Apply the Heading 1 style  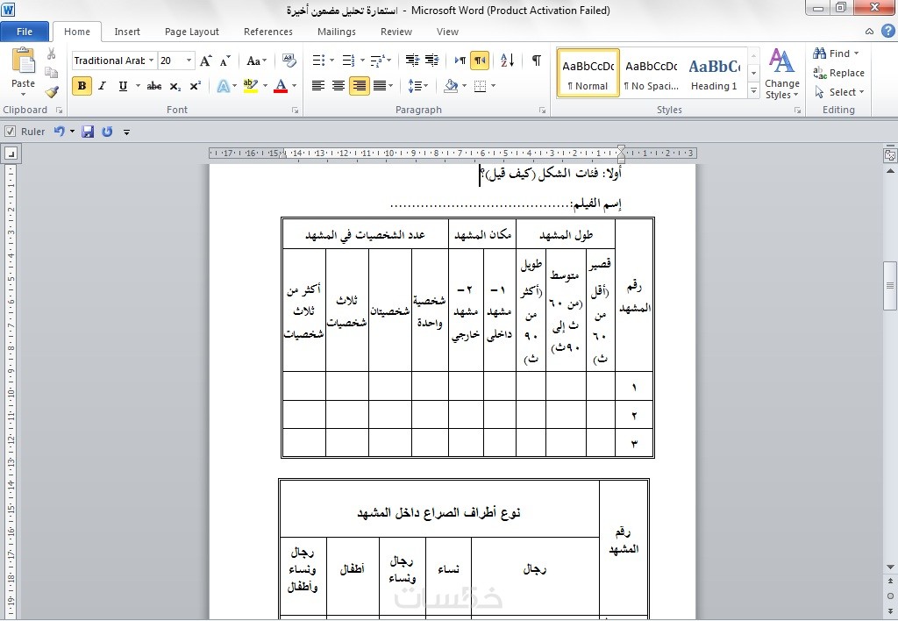[x=715, y=74]
